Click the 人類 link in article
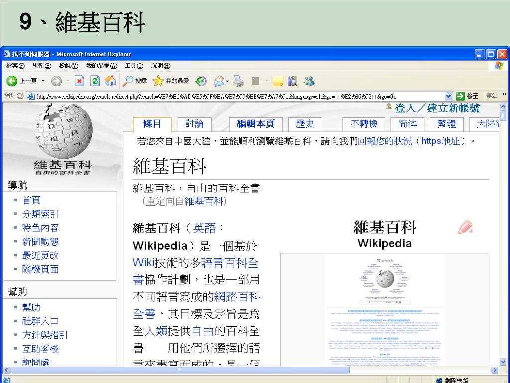Image resolution: width=510 pixels, height=383 pixels. (156, 331)
